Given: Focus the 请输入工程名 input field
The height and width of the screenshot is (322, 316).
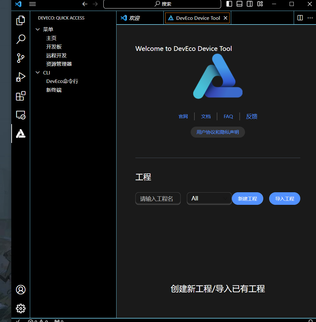Looking at the screenshot, I should click(158, 199).
